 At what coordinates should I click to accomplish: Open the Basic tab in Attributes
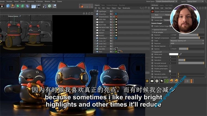[x=157, y=15]
